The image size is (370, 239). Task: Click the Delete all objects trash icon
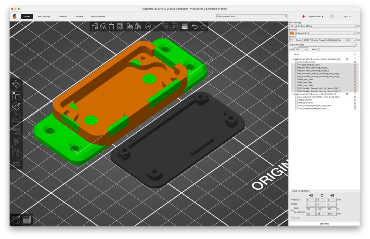111,26
